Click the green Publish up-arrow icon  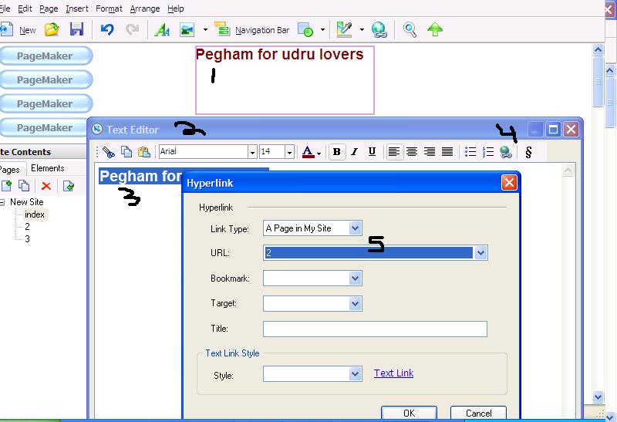[x=435, y=29]
